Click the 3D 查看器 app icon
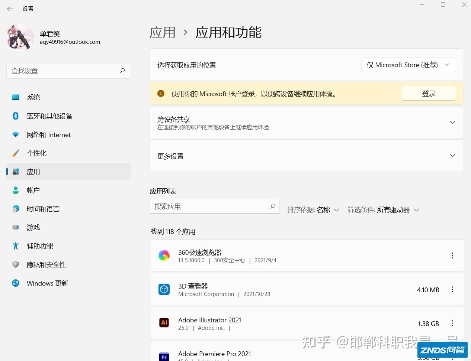This screenshot has height=361, width=471. pyautogui.click(x=164, y=289)
